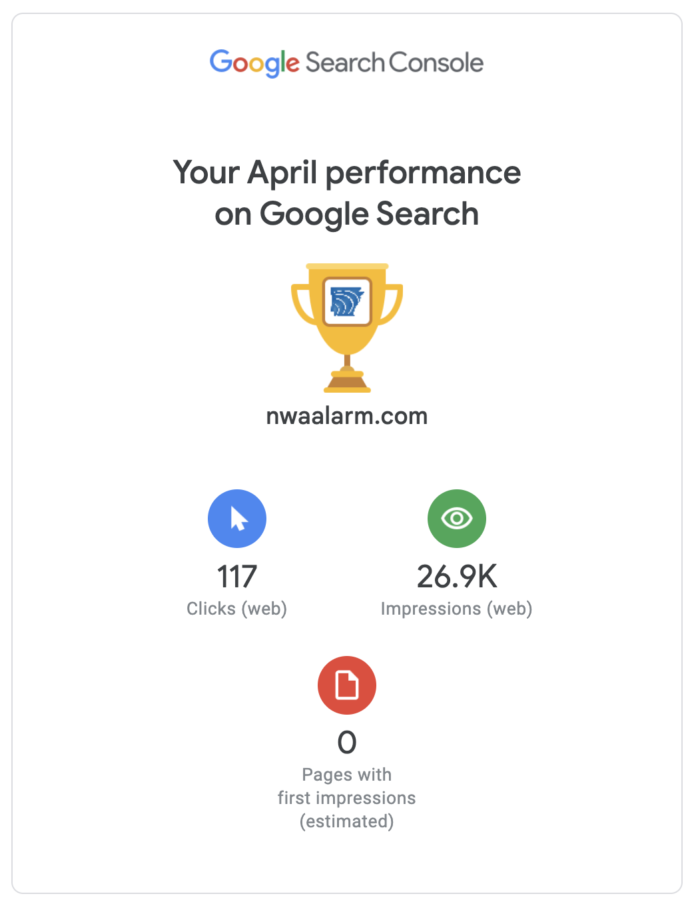Click the colorful Google logo wordmark
The height and width of the screenshot is (904, 694).
[x=254, y=63]
